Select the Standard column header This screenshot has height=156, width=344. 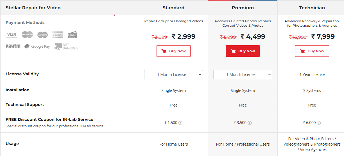click(173, 8)
